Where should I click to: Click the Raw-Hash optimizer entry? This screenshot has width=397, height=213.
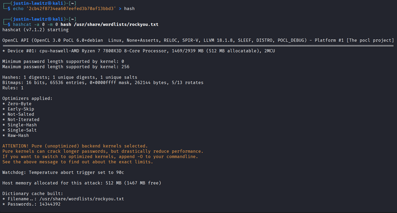point(17,135)
